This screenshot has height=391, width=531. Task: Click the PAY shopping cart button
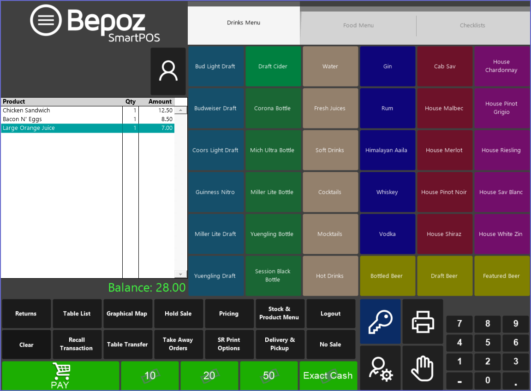[60, 376]
